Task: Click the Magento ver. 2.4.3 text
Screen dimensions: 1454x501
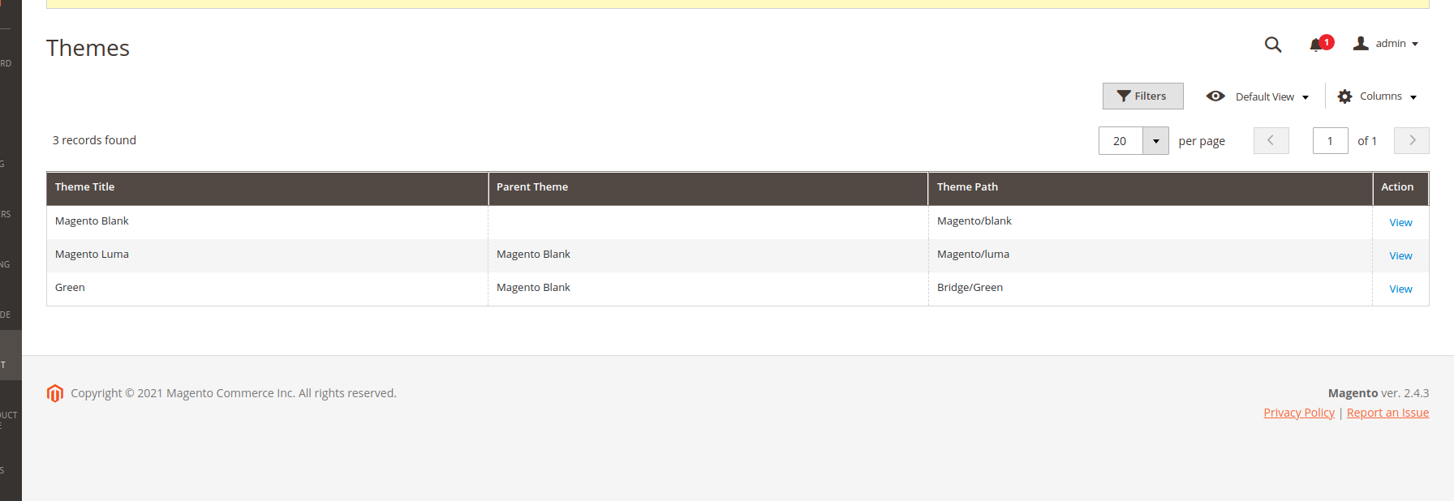Action: click(x=1379, y=393)
